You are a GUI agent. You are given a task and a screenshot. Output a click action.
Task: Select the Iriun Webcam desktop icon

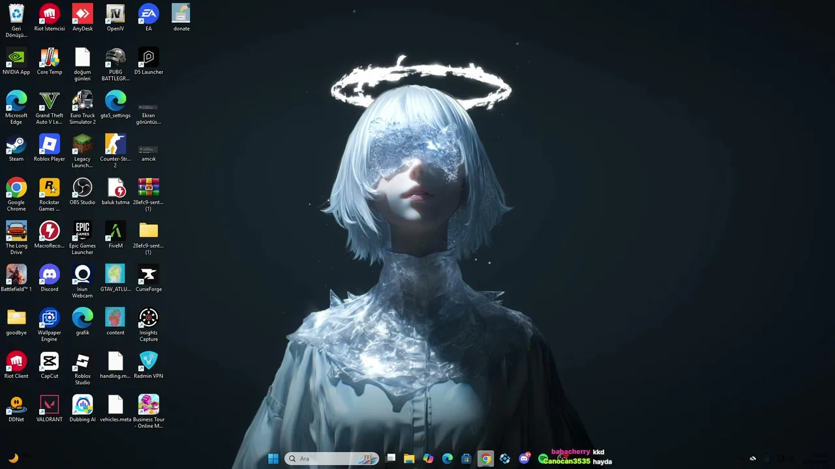click(x=83, y=274)
